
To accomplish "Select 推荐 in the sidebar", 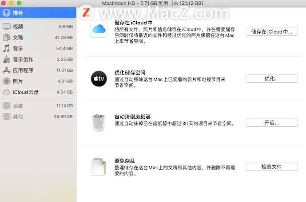I will [38, 13].
